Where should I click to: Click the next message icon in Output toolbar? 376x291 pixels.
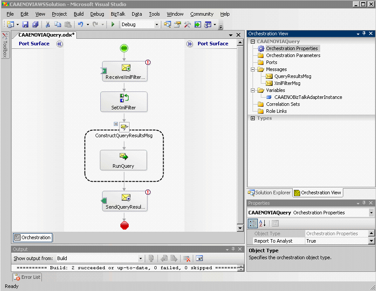point(174,258)
